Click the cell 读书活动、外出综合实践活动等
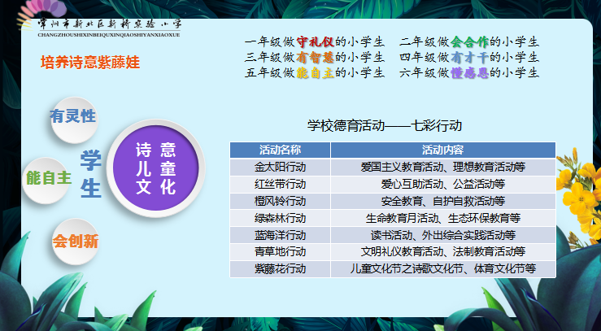This screenshot has width=601, height=331. (x=442, y=235)
